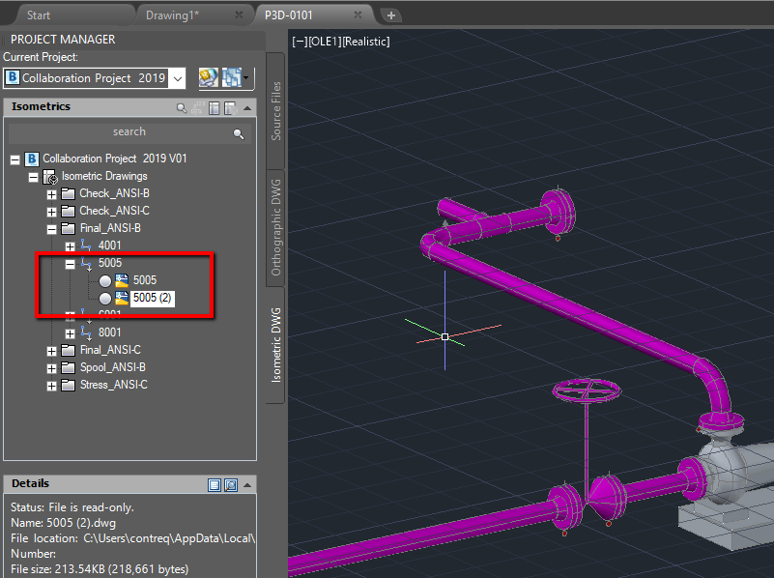
Task: Collapse the Isometrics panel with its arrow toggle
Action: [x=247, y=106]
